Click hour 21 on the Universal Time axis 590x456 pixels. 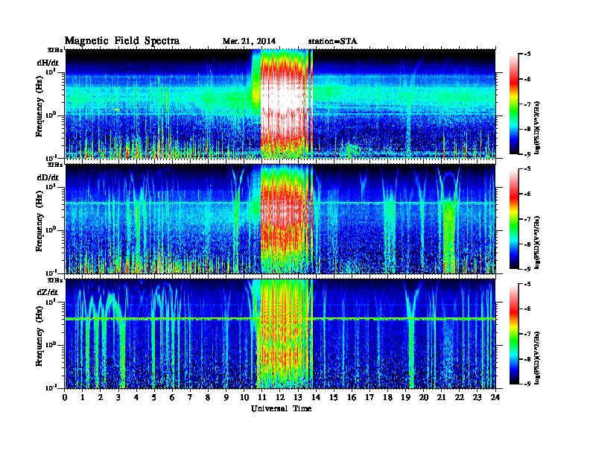(441, 398)
